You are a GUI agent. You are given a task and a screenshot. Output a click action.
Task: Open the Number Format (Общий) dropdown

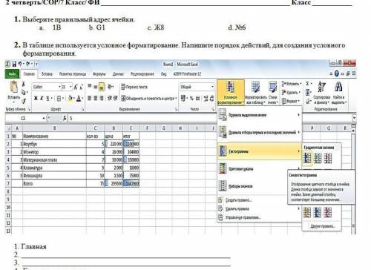[x=197, y=87]
